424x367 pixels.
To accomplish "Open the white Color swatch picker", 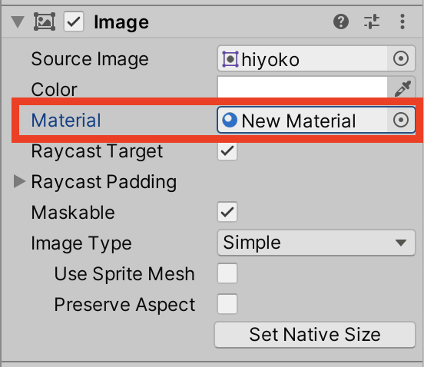I will (x=303, y=88).
